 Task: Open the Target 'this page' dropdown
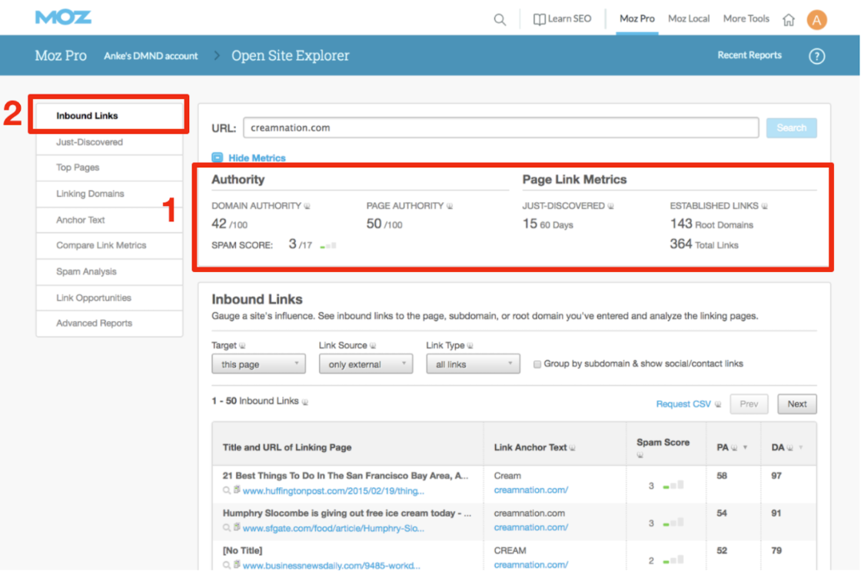[258, 364]
